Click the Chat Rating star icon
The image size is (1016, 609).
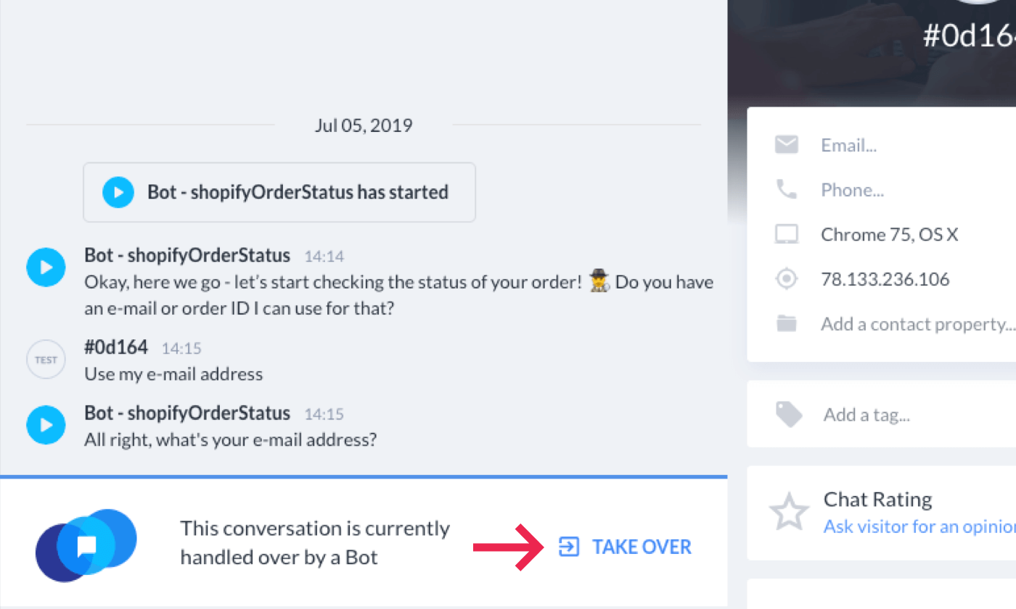pos(789,511)
